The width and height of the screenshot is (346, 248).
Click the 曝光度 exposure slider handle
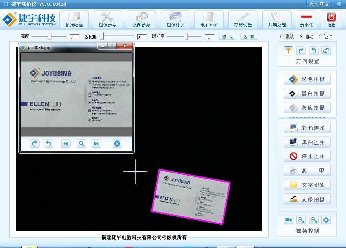186,36
